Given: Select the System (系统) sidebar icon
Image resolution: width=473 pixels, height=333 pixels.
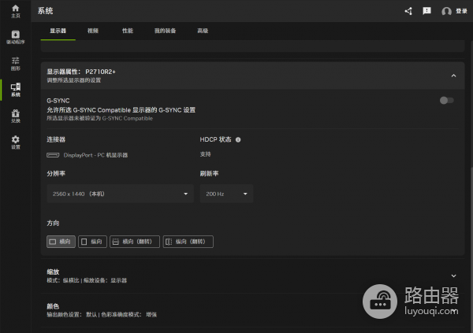Looking at the screenshot, I should coord(16,90).
